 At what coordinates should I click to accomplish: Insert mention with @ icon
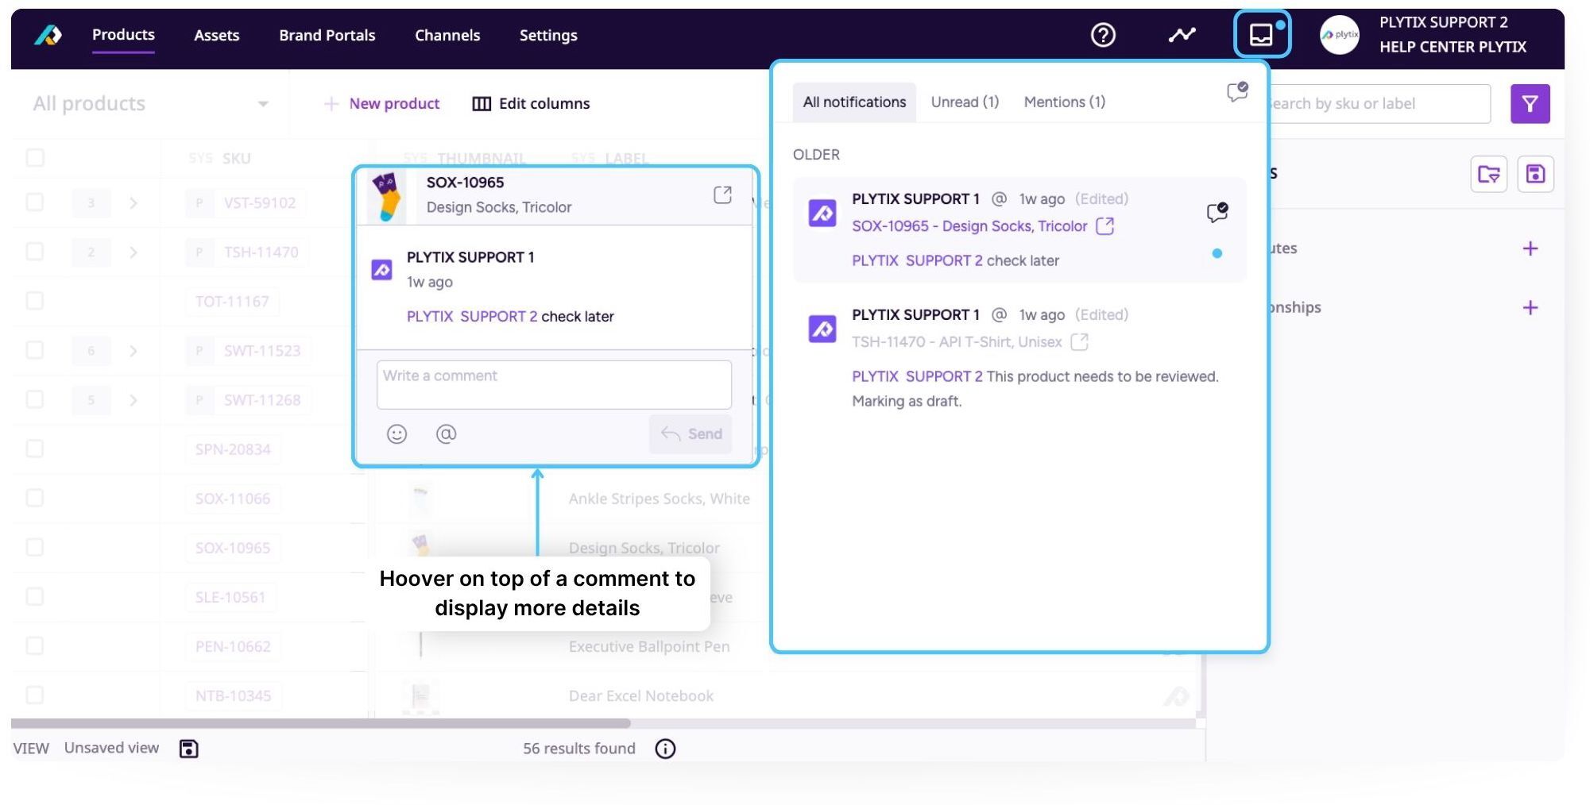pos(446,434)
